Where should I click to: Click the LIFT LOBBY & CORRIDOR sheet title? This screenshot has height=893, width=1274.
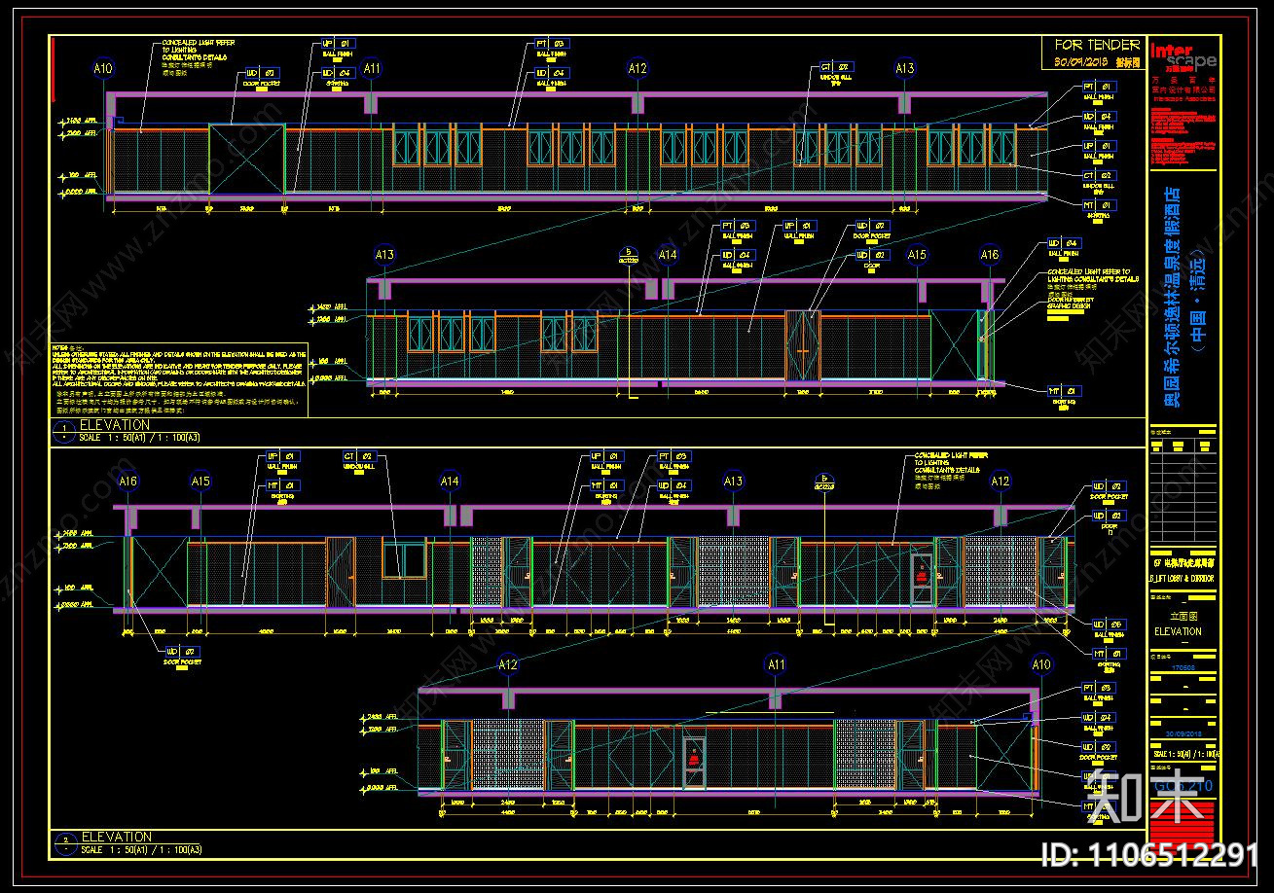(1183, 579)
